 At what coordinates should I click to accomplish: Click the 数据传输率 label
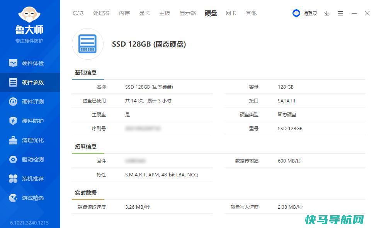click(x=247, y=161)
